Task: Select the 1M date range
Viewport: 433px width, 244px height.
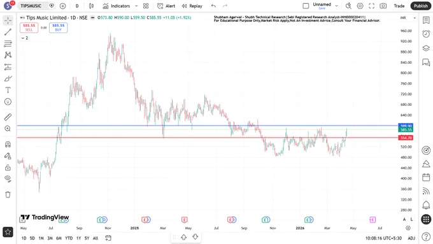Action: pyautogui.click(x=41, y=238)
